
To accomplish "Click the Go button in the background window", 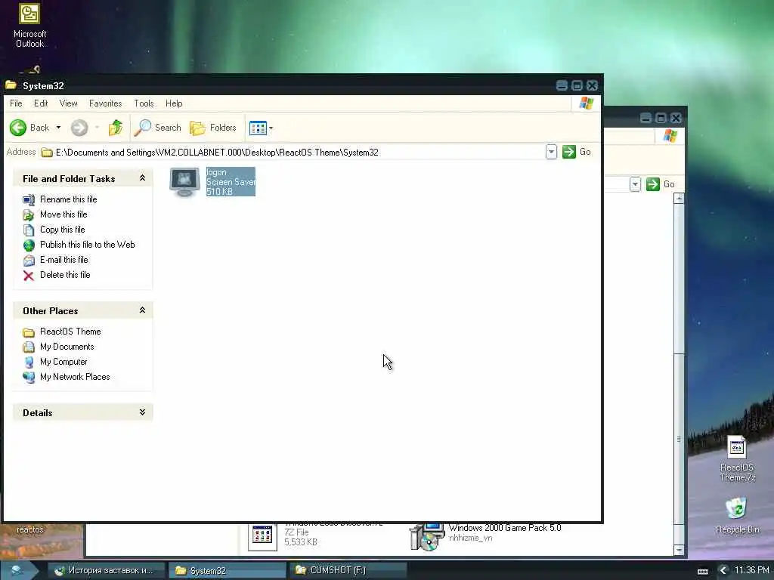I will click(x=661, y=184).
